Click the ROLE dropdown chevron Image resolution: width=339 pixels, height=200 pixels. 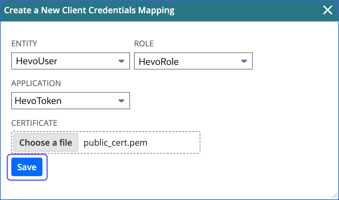pyautogui.click(x=244, y=61)
